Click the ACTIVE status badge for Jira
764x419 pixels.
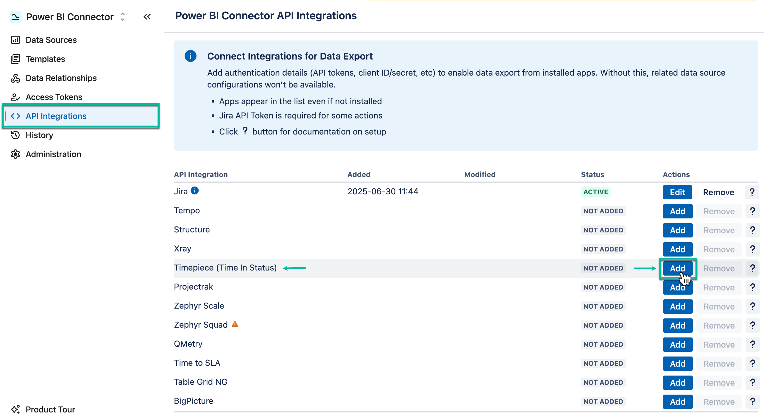point(595,192)
